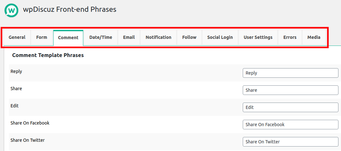
Task: Select the Follow tab
Action: coord(189,37)
